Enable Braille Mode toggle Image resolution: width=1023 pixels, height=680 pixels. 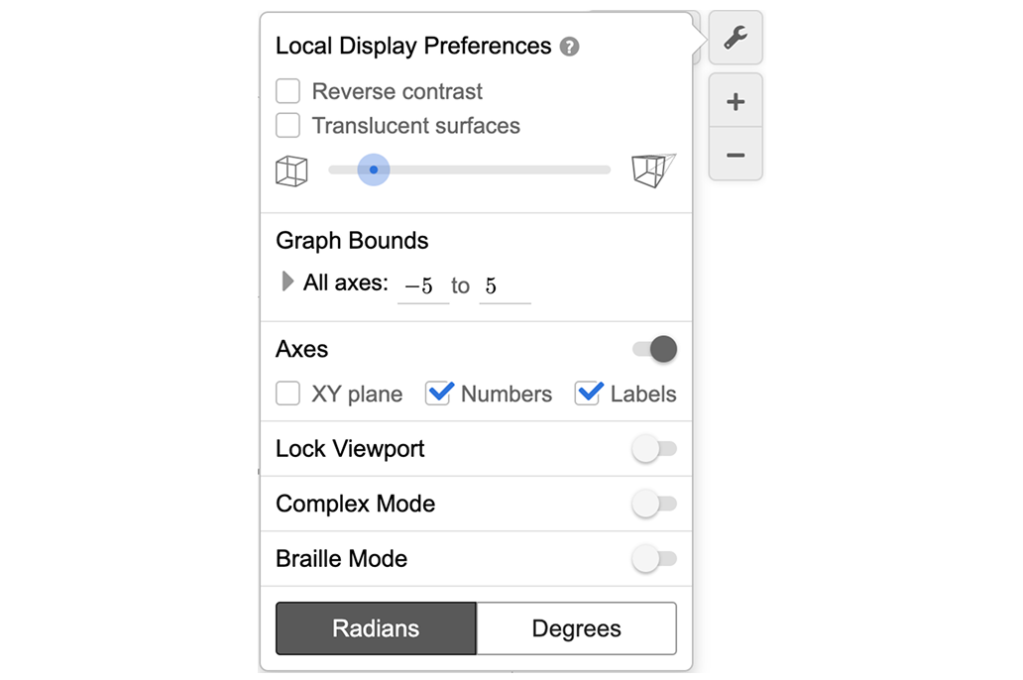[654, 559]
